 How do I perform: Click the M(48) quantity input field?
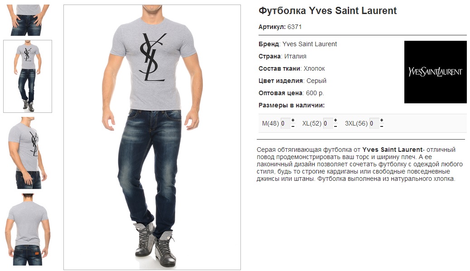[x=285, y=123]
